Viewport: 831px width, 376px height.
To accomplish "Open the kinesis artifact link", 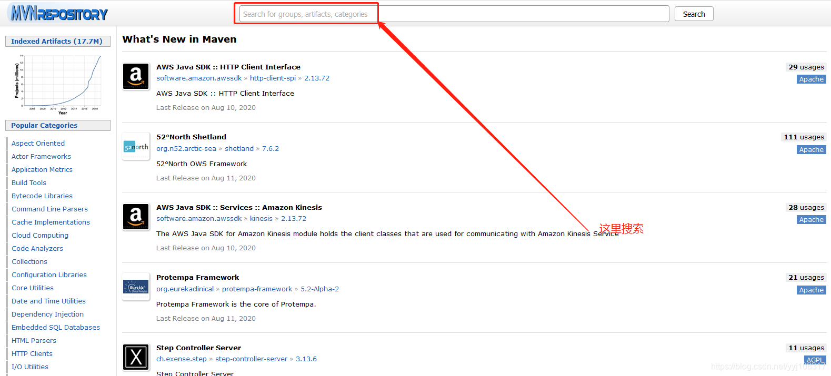I will 261,218.
